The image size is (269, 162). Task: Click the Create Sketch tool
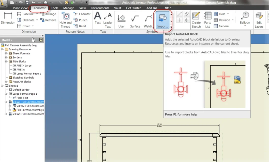coord(196,20)
